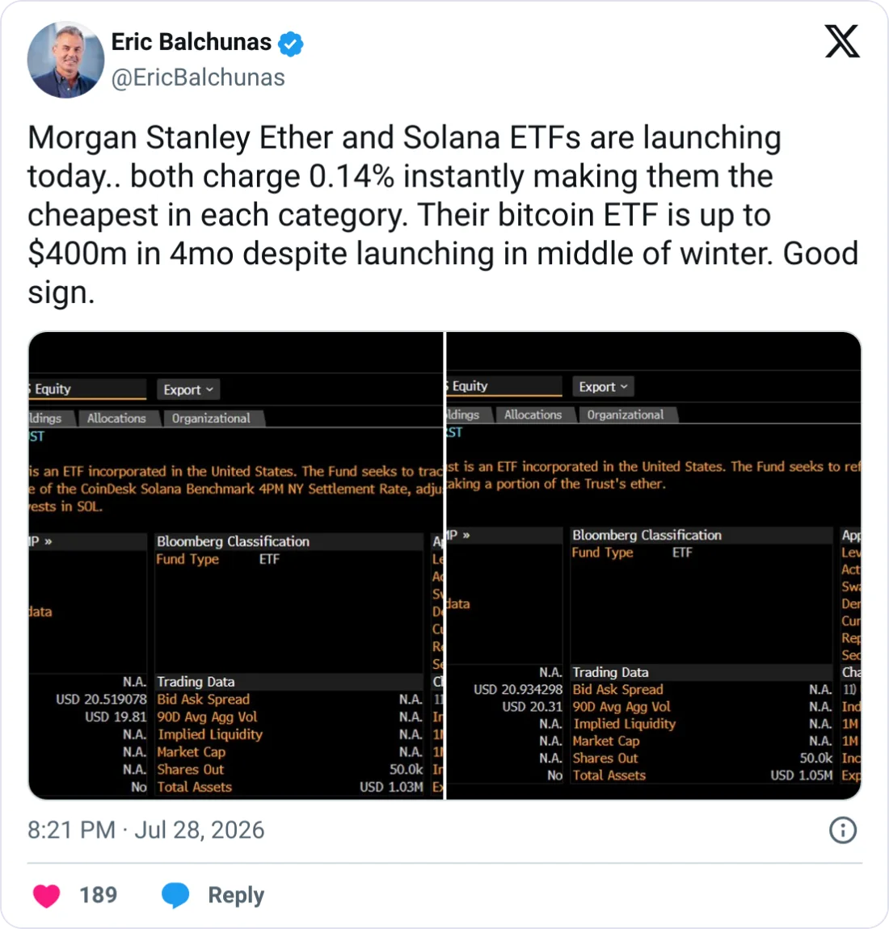Click the blue reply bubble icon
The image size is (889, 929).
click(175, 895)
